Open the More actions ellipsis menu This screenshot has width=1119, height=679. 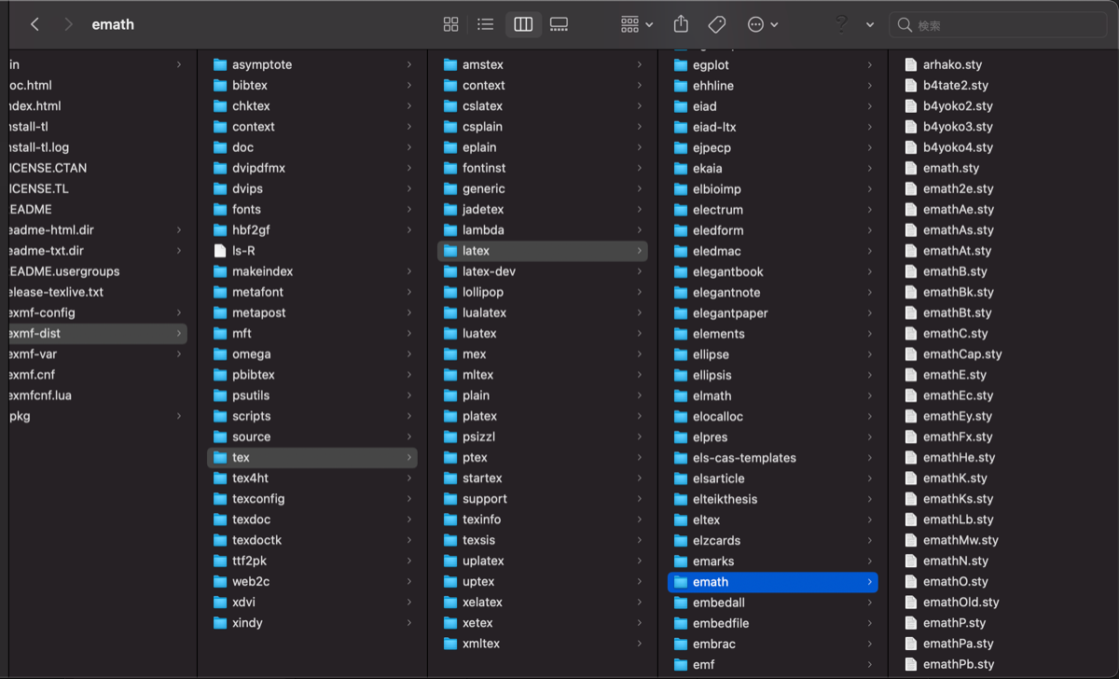tap(763, 24)
